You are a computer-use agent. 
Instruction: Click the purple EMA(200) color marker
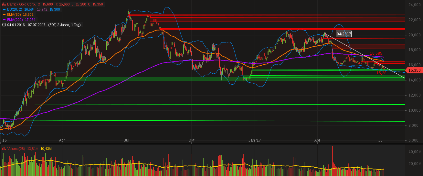coord(4,20)
